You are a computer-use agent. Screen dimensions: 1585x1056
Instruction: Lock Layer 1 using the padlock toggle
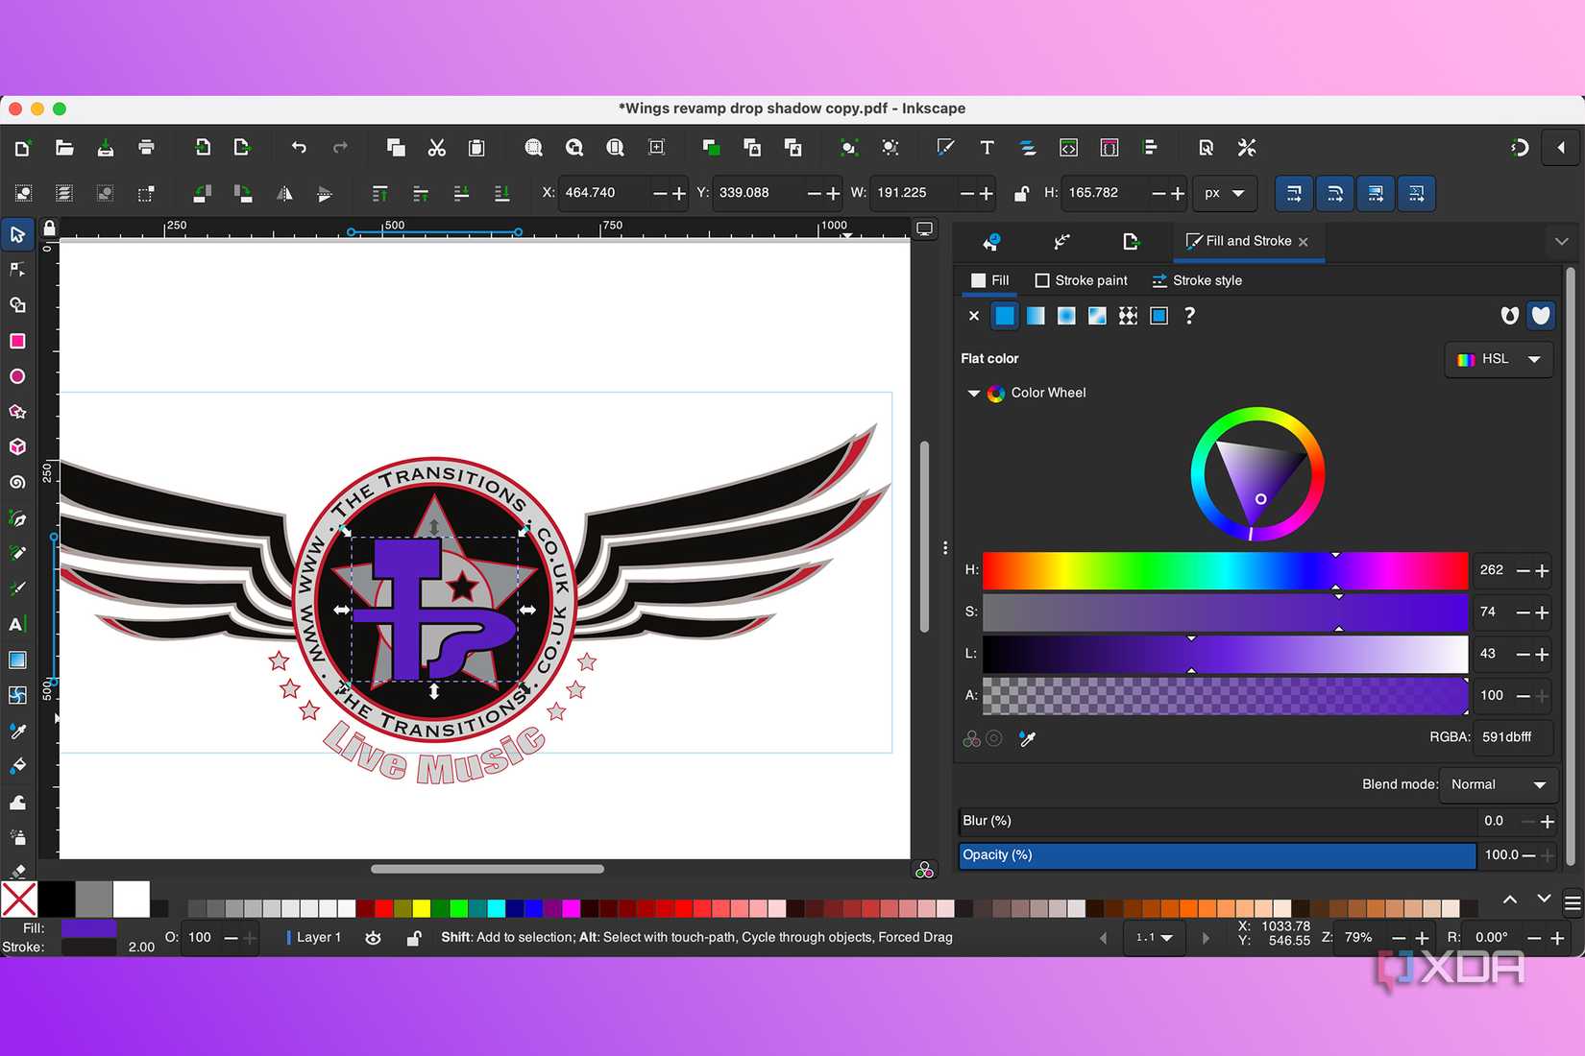414,937
